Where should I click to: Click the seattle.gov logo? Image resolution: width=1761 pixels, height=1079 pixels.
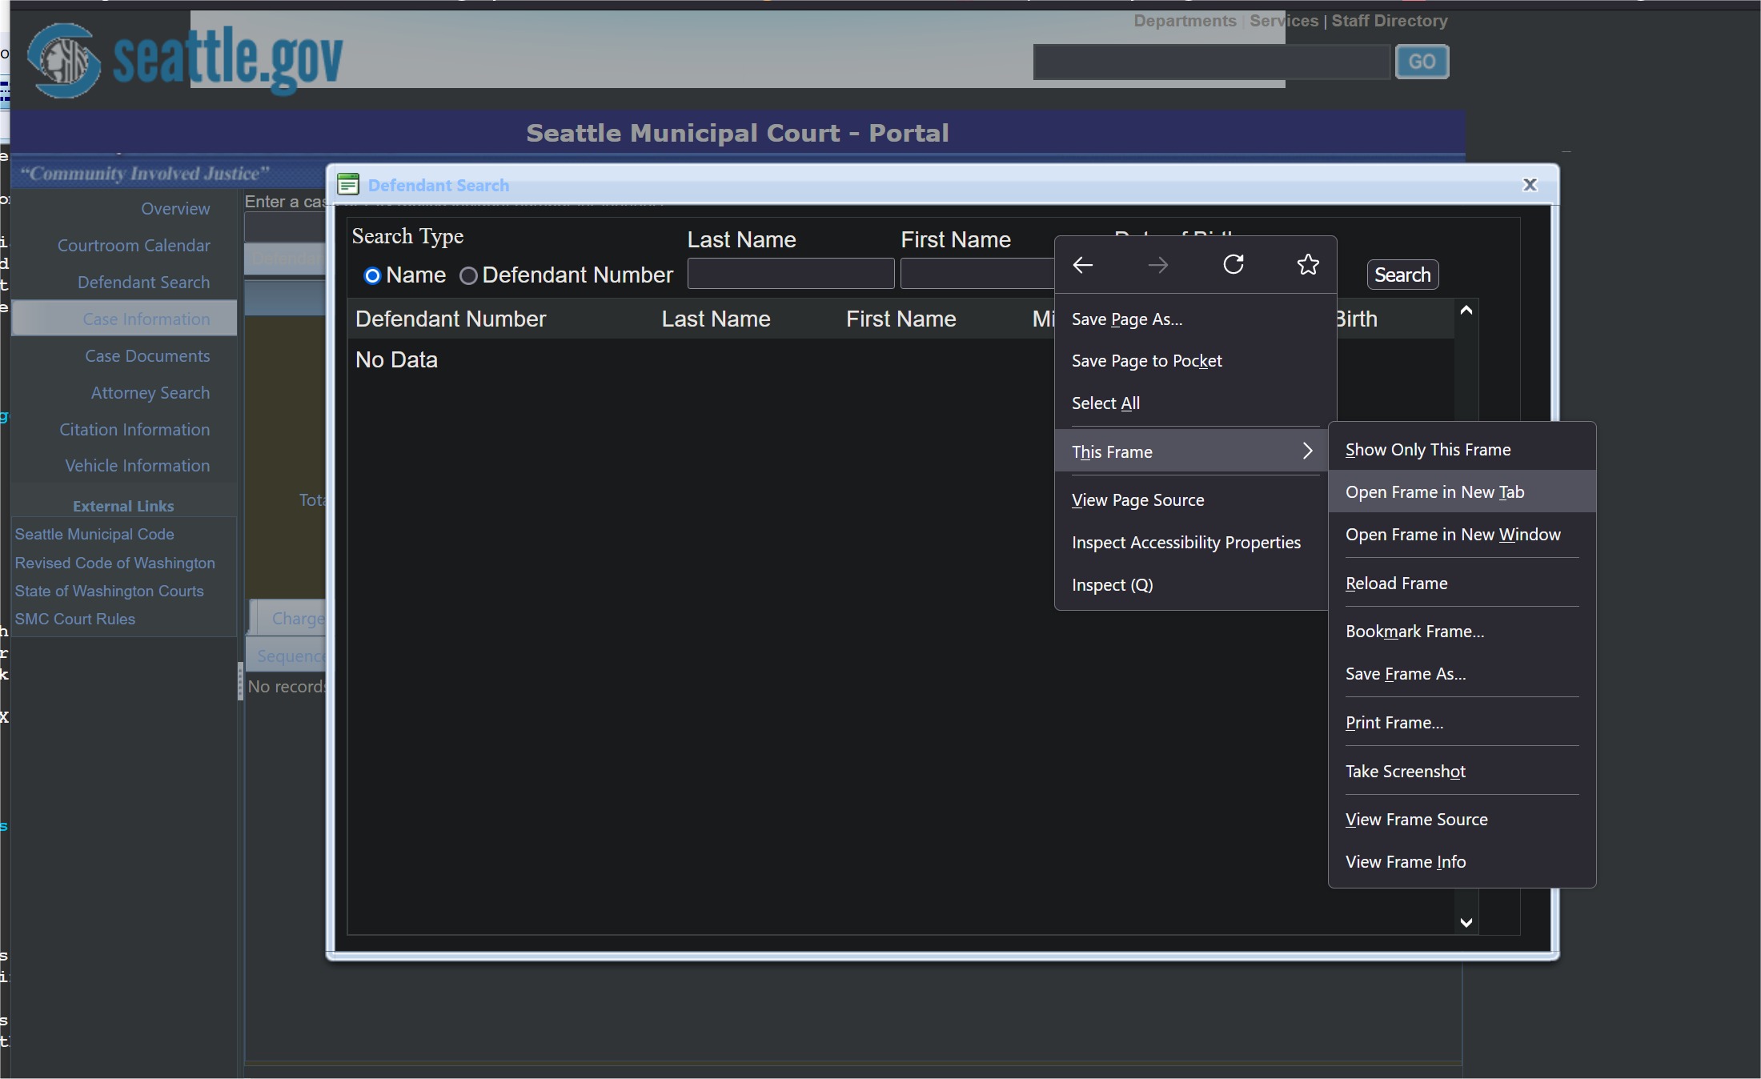tap(186, 59)
